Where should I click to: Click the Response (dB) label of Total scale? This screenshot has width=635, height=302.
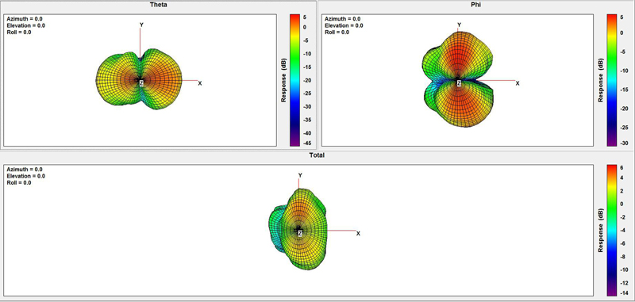(x=601, y=230)
